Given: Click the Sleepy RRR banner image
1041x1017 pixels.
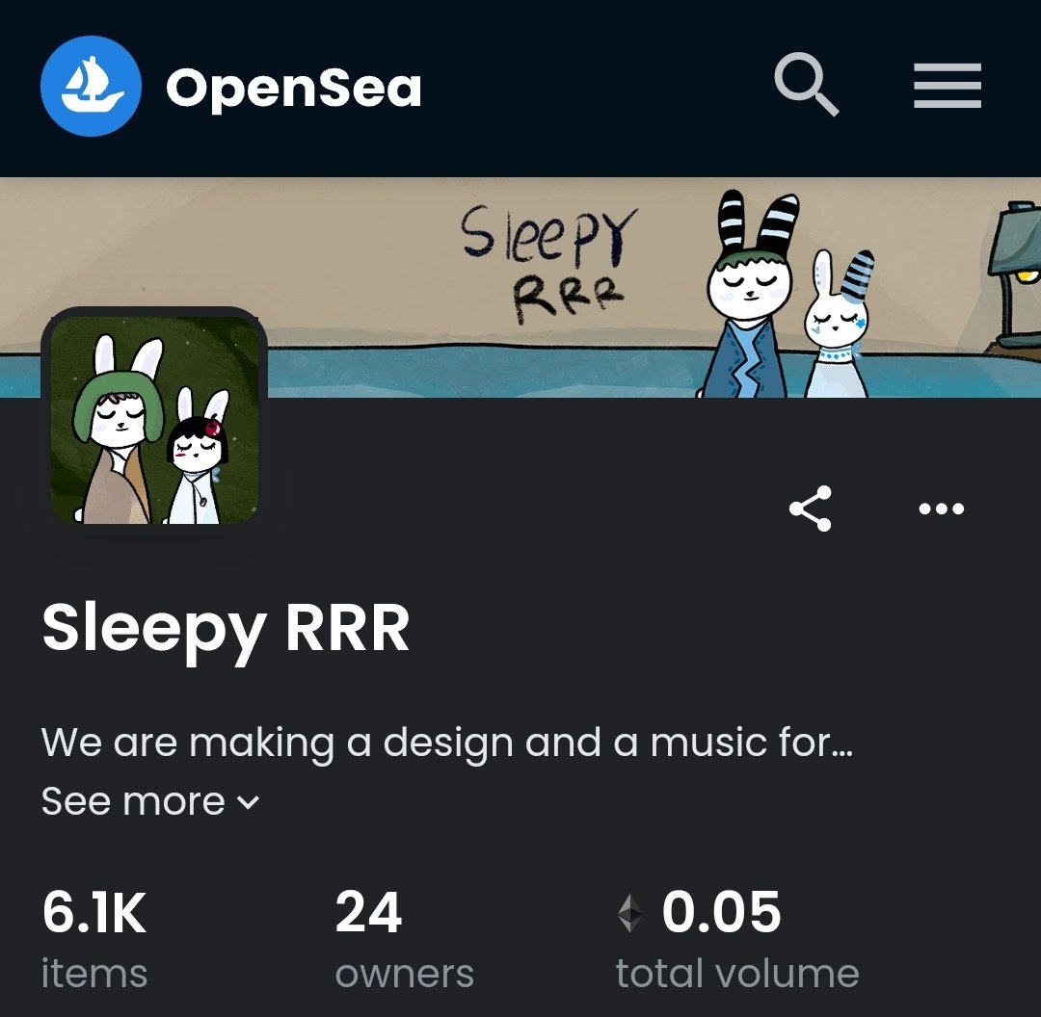Looking at the screenshot, I should point(520,287).
